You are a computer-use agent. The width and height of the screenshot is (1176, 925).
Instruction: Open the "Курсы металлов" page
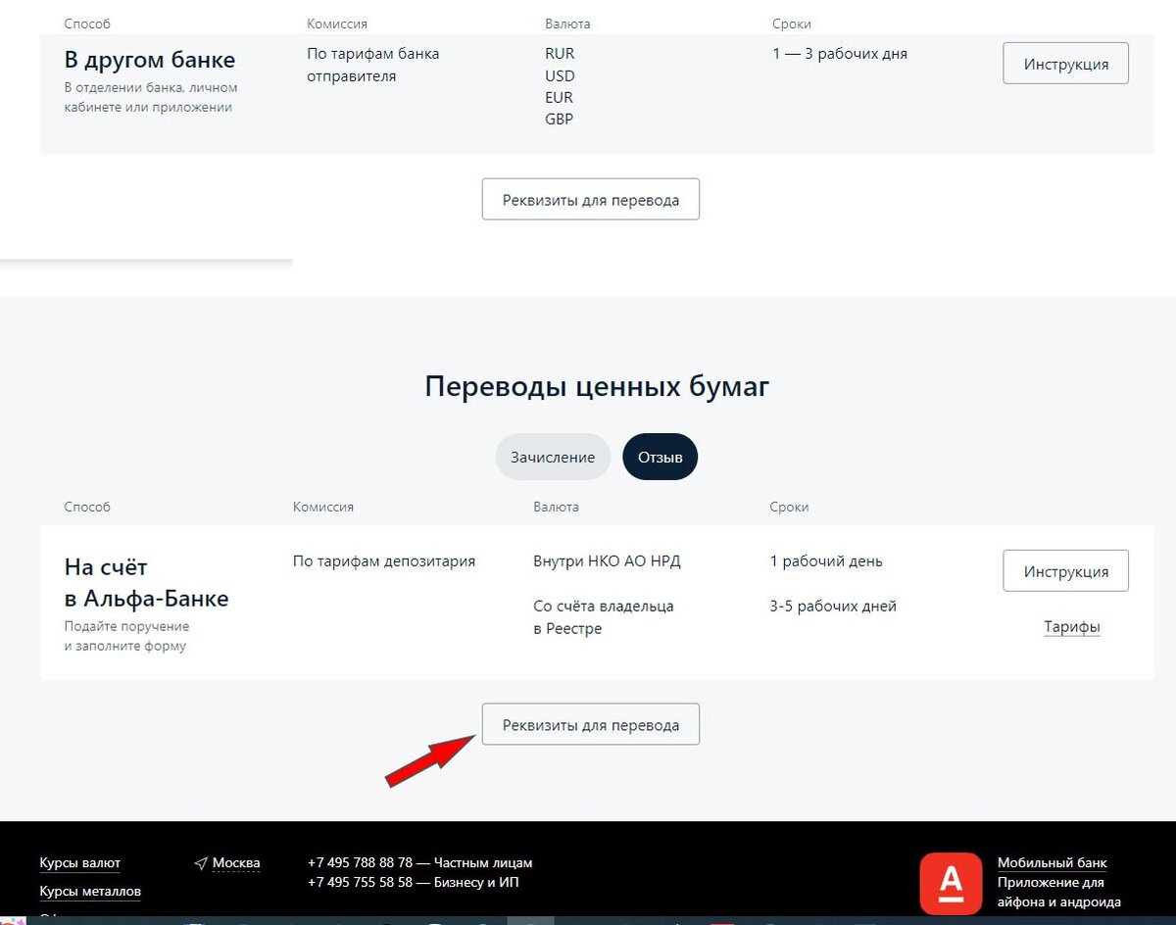click(x=89, y=891)
